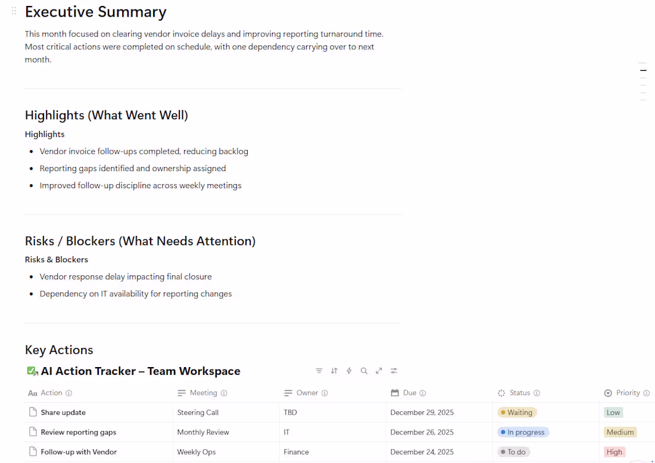Open the Meeting property menu
The height and width of the screenshot is (463, 655).
coord(203,393)
